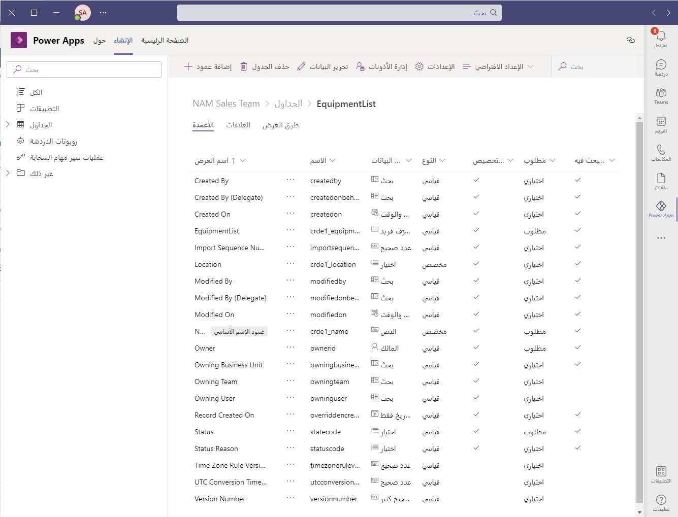The image size is (678, 517).
Task: Click حذف الجدول delete table button
Action: pos(265,66)
